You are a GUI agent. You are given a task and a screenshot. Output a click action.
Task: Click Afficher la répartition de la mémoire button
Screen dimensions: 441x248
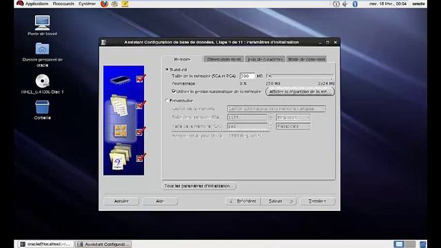300,92
